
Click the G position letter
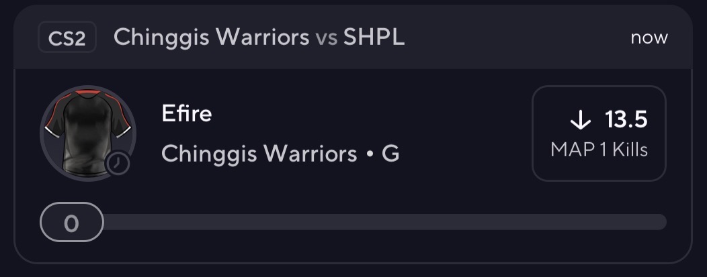pos(390,154)
